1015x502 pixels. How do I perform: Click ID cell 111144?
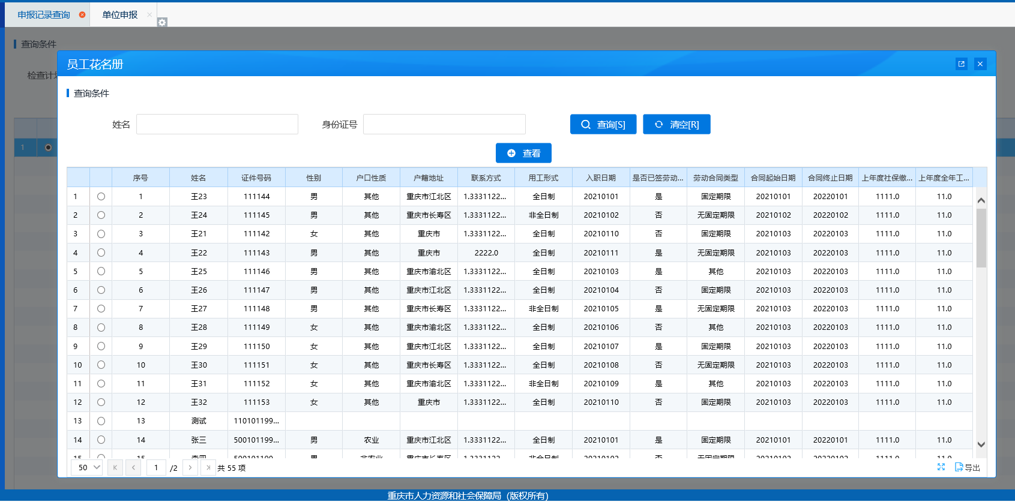pos(256,197)
